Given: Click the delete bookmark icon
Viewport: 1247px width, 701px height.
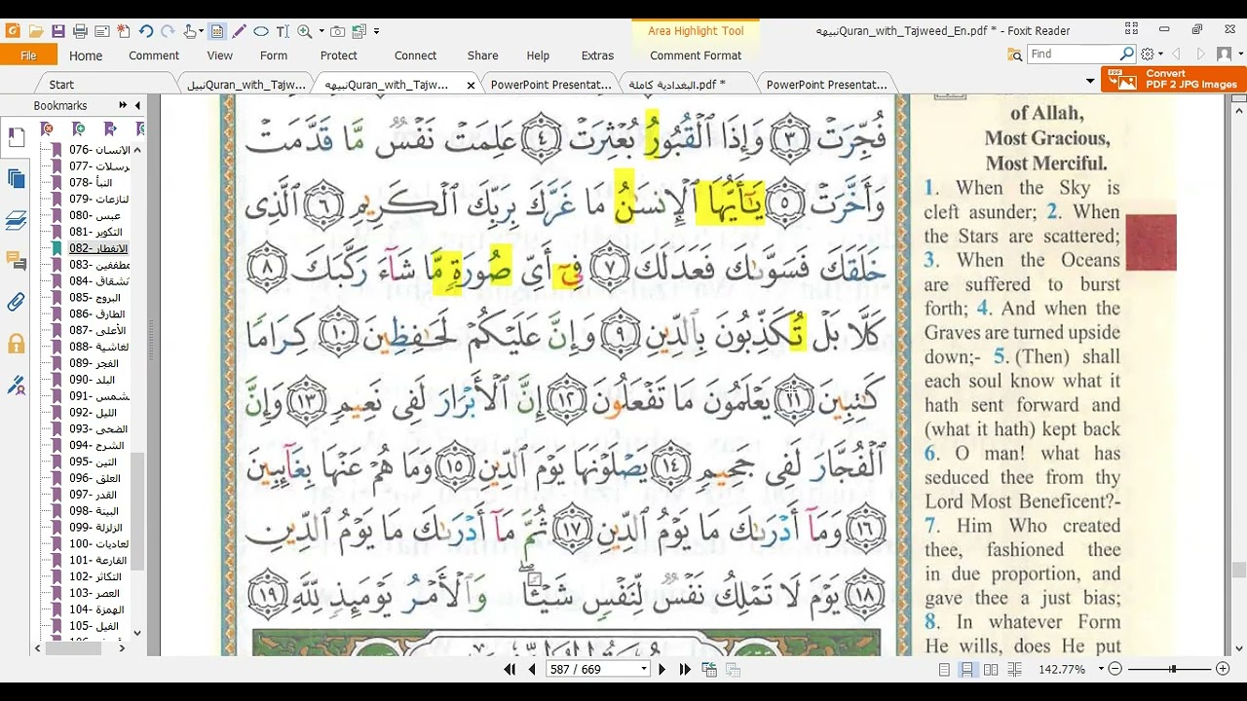Looking at the screenshot, I should coord(47,129).
